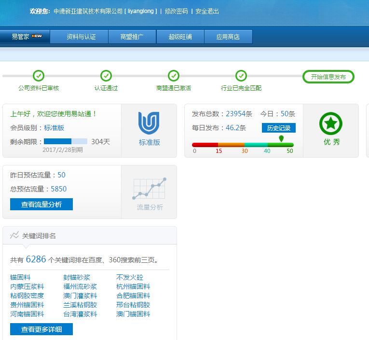Open the 内蒙压浆料 keyword link

(27, 286)
